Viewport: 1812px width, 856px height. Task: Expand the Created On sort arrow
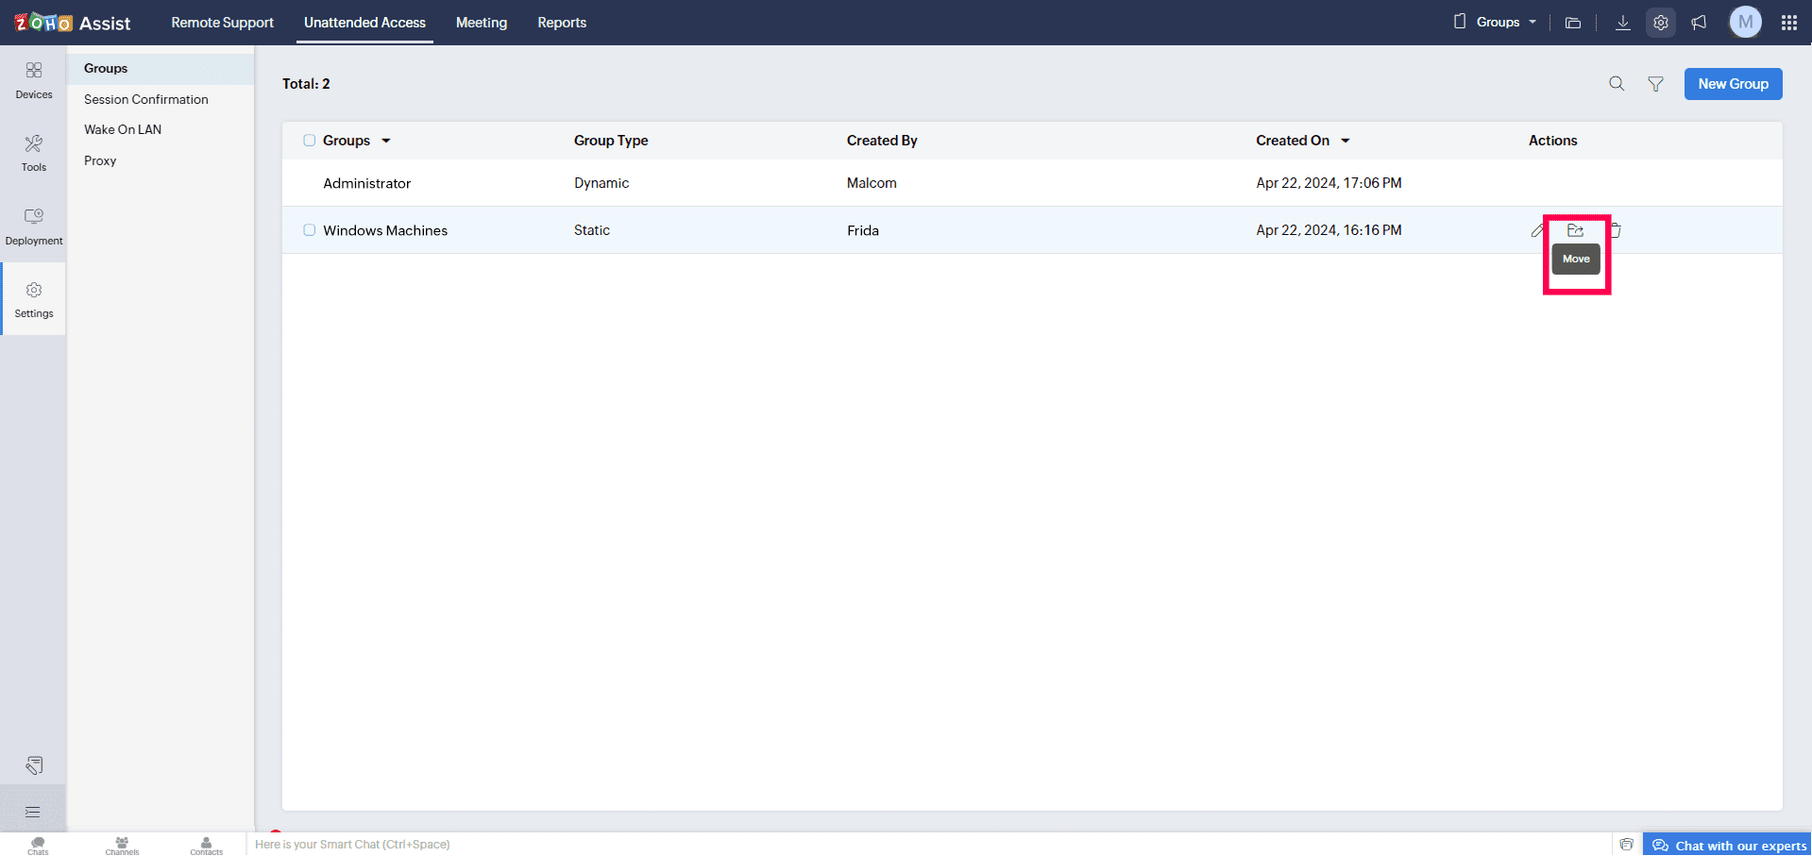(x=1346, y=141)
